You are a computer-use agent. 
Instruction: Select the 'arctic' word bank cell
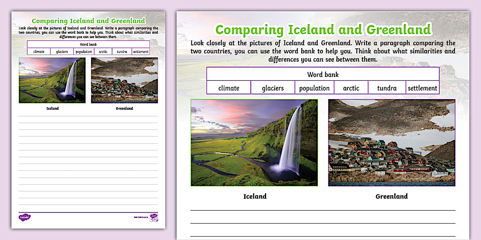351,88
